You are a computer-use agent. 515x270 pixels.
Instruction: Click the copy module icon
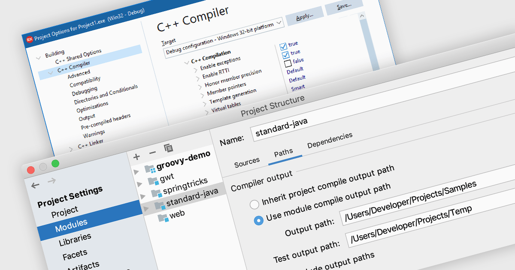click(x=169, y=148)
